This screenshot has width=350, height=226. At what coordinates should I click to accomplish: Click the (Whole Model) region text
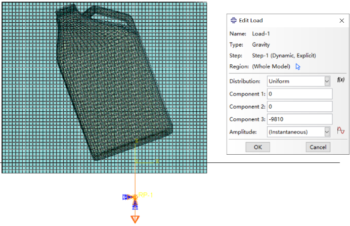(x=271, y=66)
